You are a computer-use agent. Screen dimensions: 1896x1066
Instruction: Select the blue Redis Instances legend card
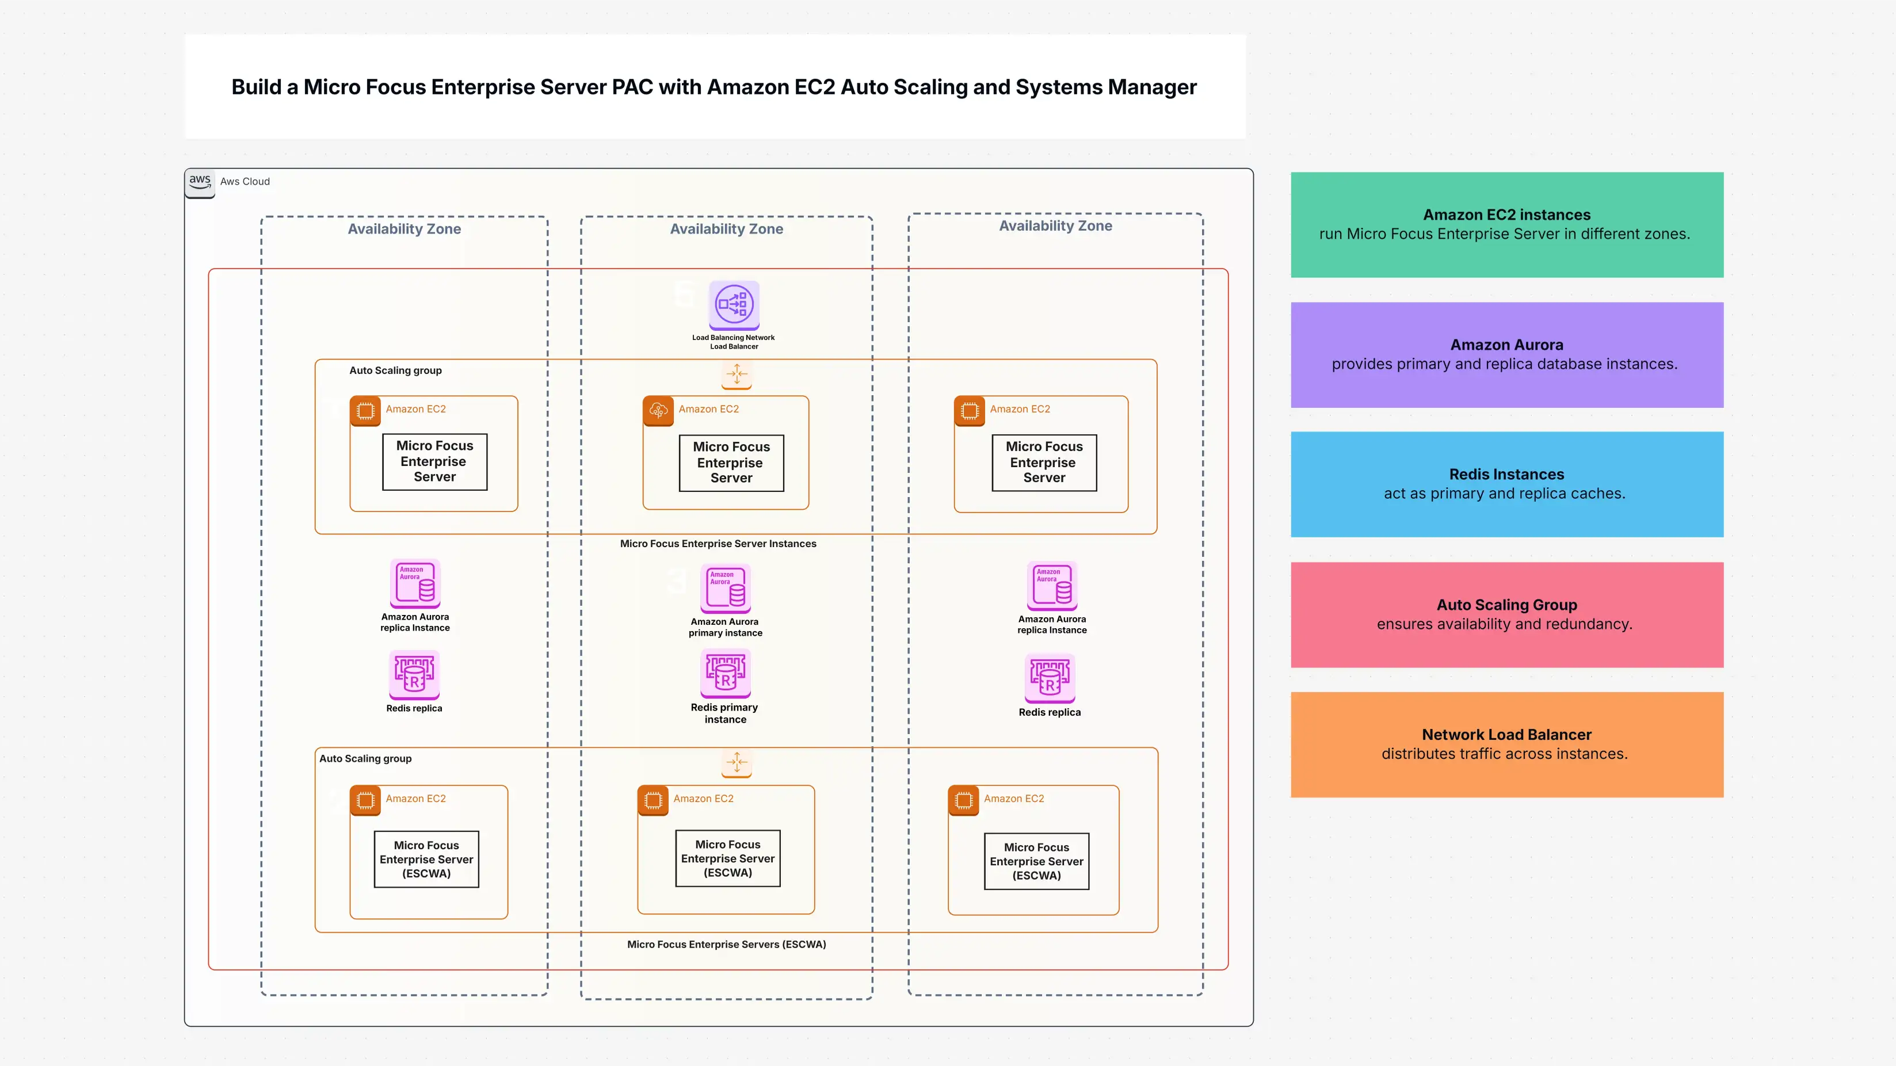click(x=1506, y=484)
